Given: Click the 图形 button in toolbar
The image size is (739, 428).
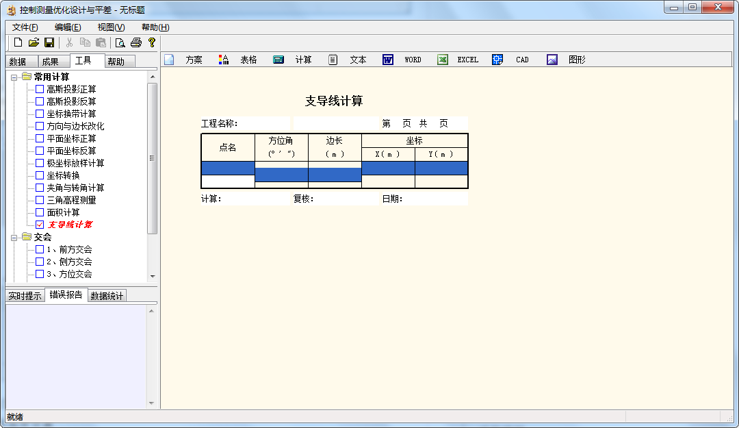Looking at the screenshot, I should click(577, 60).
